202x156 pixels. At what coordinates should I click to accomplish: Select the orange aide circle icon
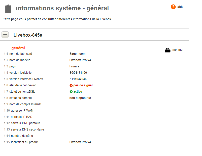pyautogui.click(x=173, y=7)
